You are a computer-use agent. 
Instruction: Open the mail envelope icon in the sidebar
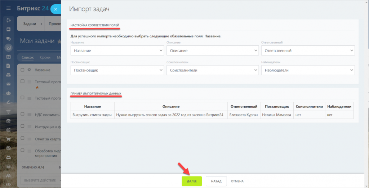click(x=9, y=84)
